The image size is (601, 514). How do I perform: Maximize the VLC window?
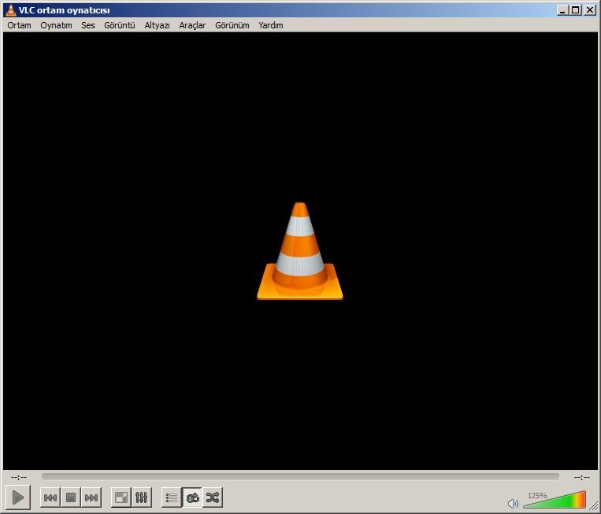576,10
